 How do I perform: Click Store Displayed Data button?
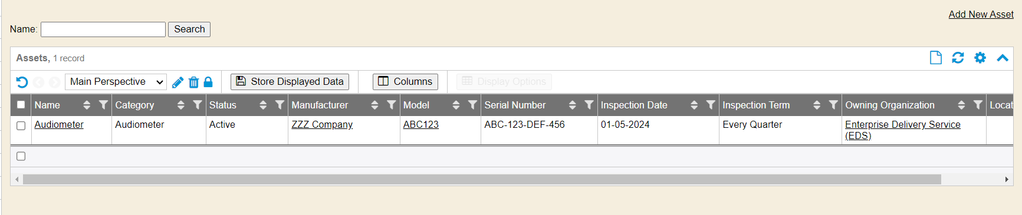pos(290,82)
